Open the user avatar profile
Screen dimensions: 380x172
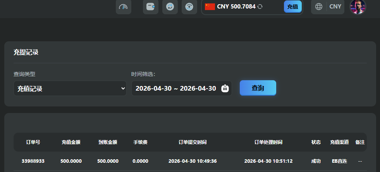358,7
